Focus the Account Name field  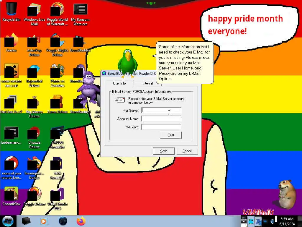point(161,119)
